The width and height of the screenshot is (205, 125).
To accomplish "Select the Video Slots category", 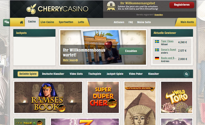I will click(x=76, y=74).
